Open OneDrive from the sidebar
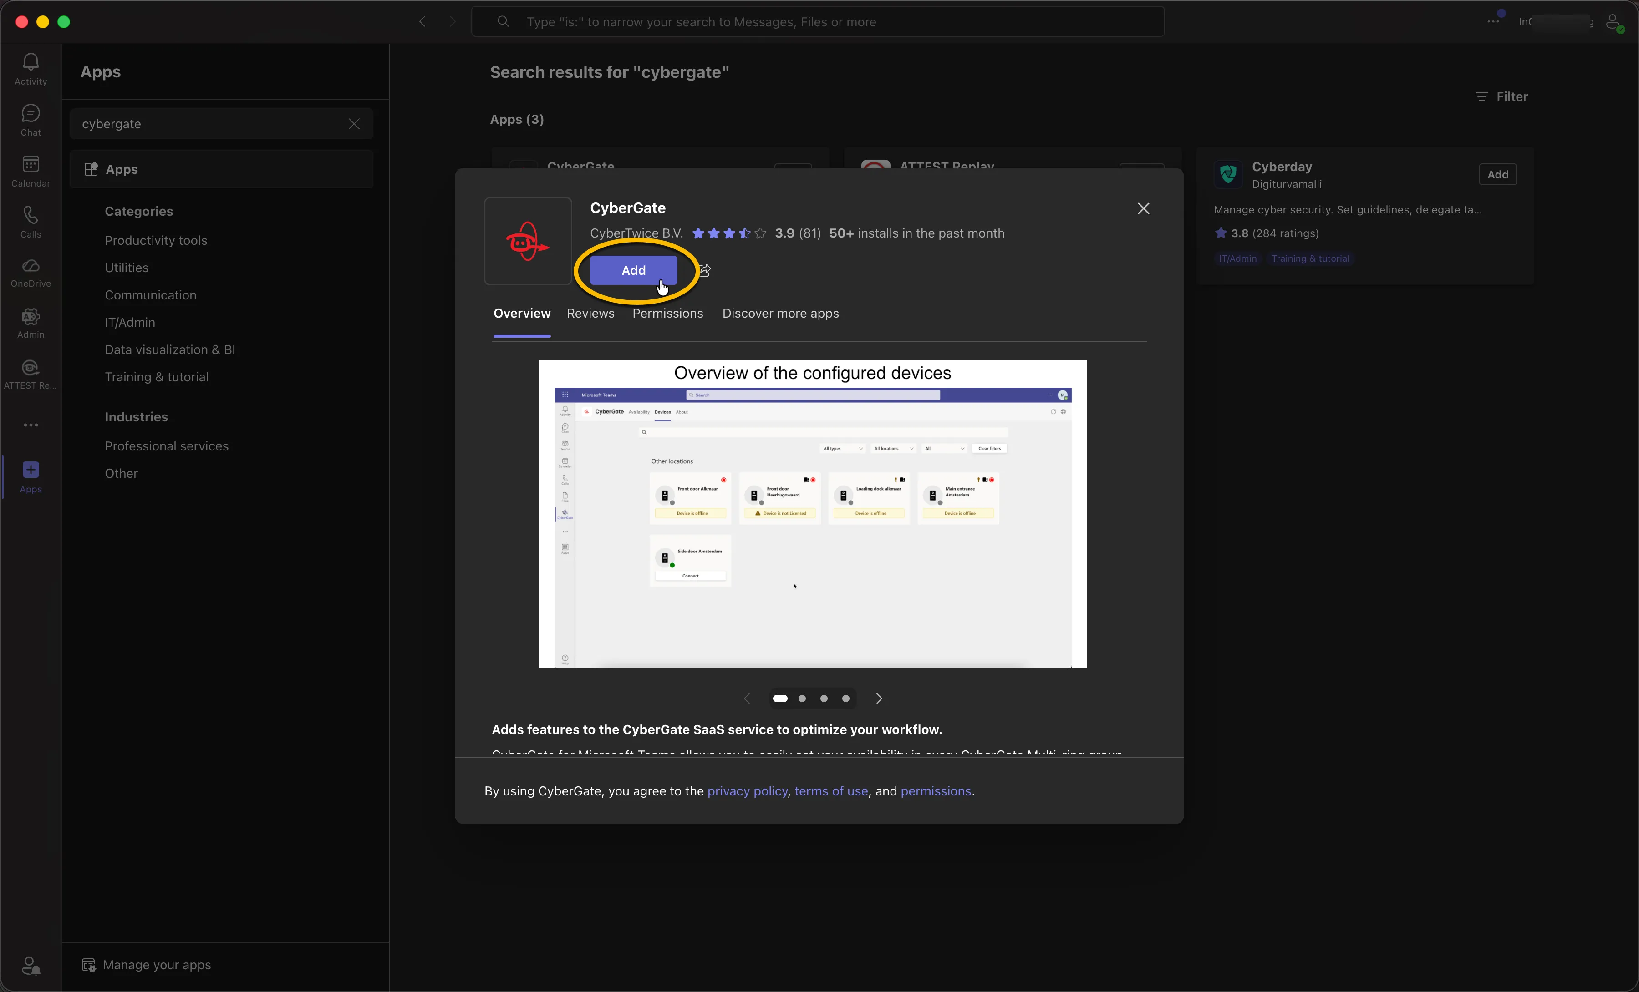The height and width of the screenshot is (992, 1639). tap(31, 273)
